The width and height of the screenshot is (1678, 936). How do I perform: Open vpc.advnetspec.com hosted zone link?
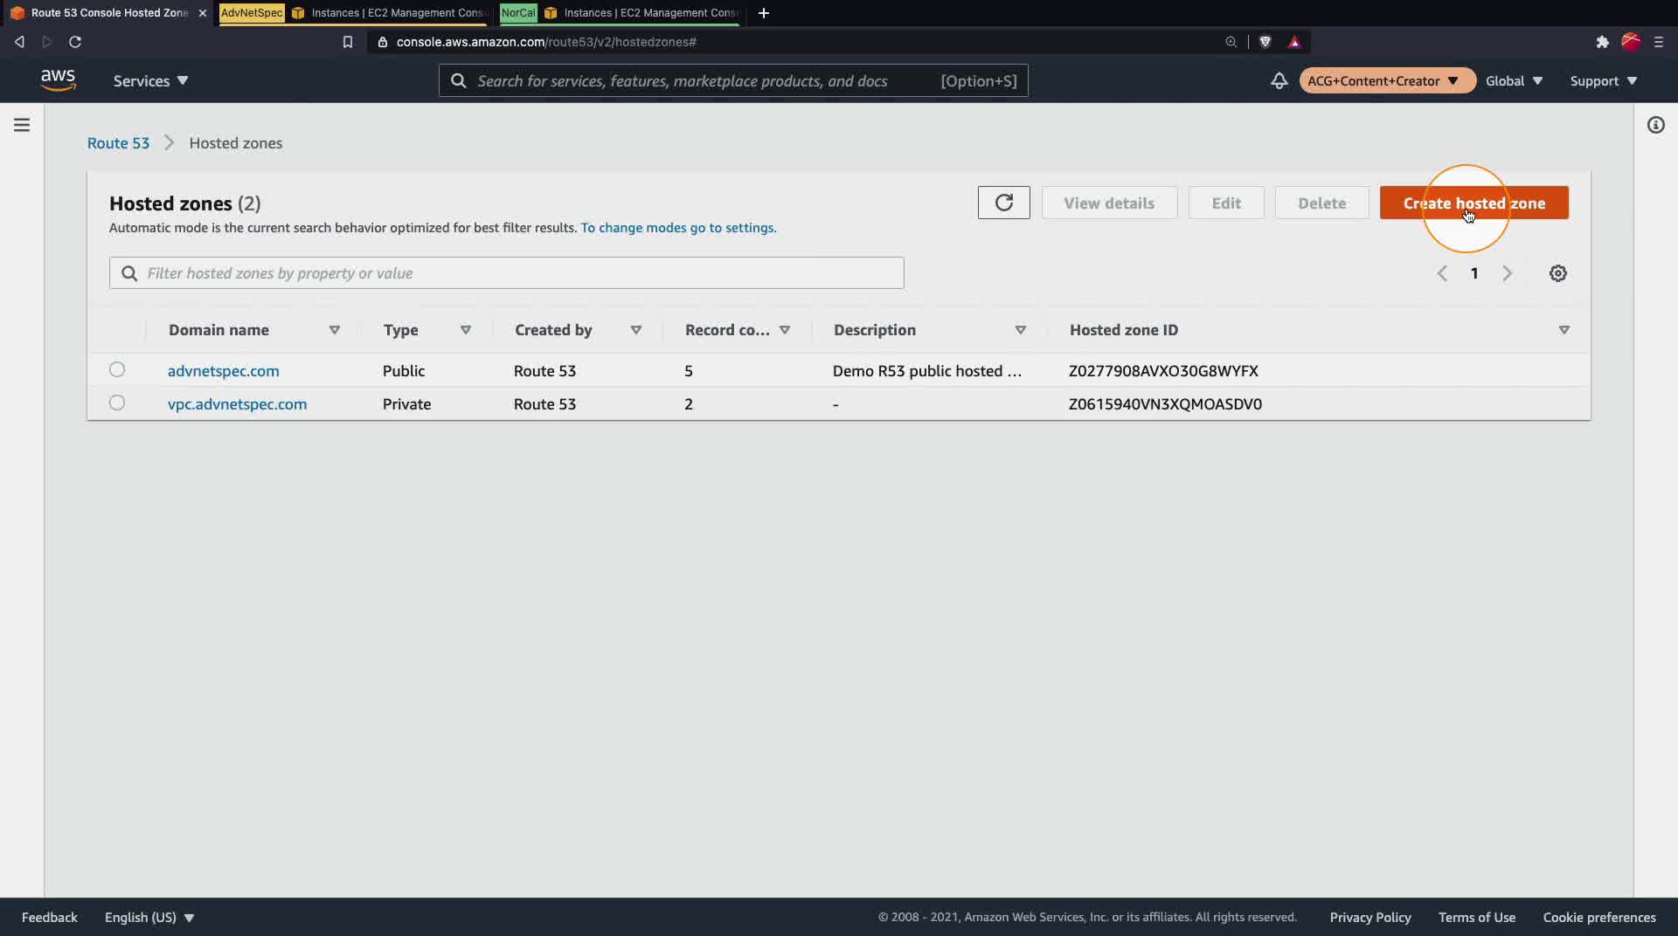point(237,403)
